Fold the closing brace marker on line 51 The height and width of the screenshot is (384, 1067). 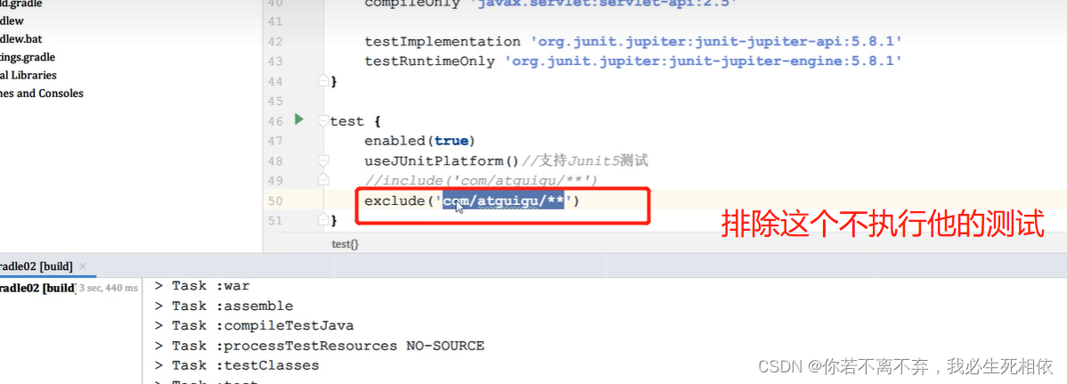[323, 220]
